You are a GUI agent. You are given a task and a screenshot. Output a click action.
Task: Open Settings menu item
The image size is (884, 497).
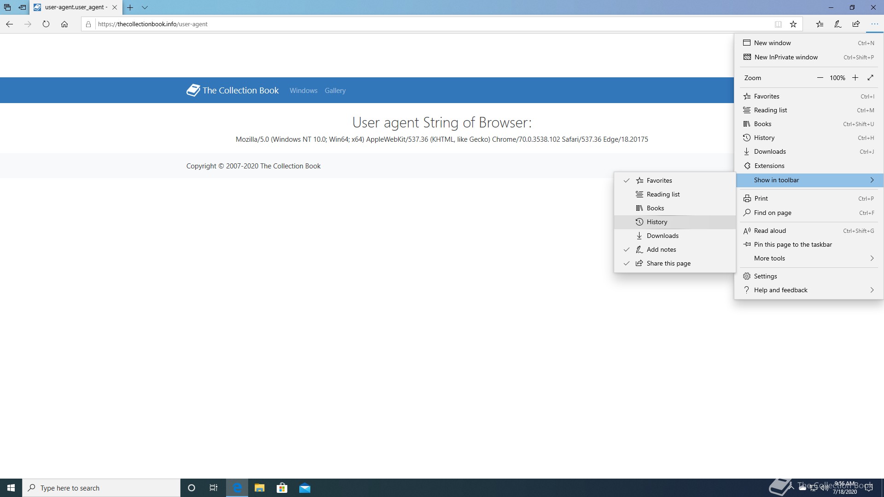809,276
